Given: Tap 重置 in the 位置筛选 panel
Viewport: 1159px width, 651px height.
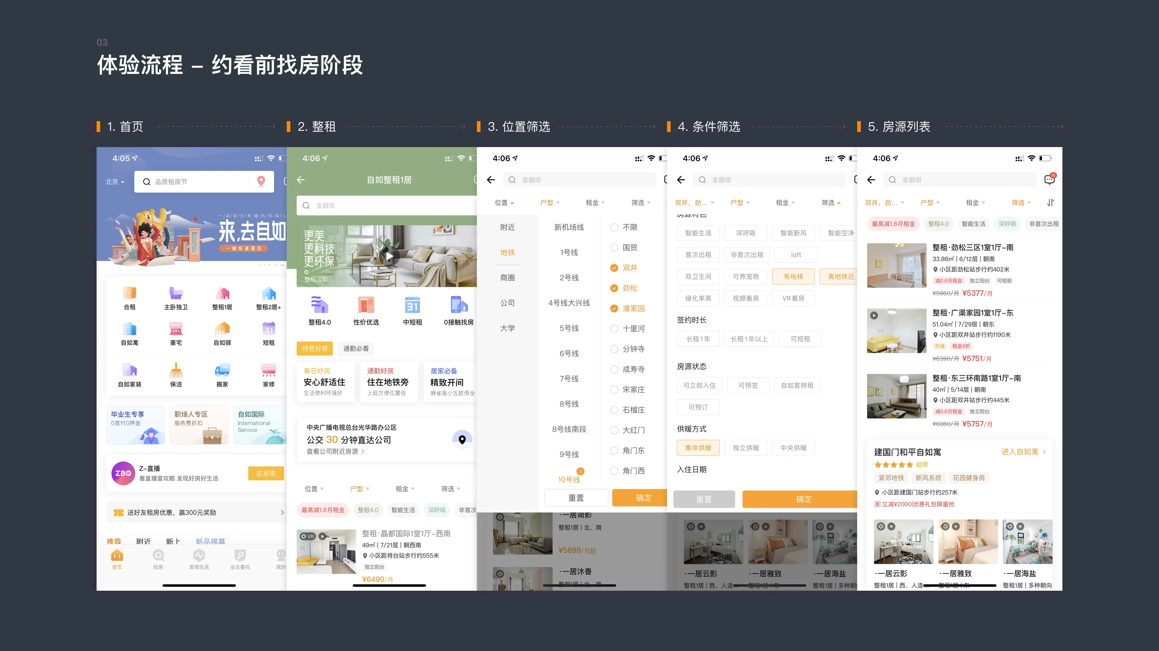Looking at the screenshot, I should [x=576, y=498].
